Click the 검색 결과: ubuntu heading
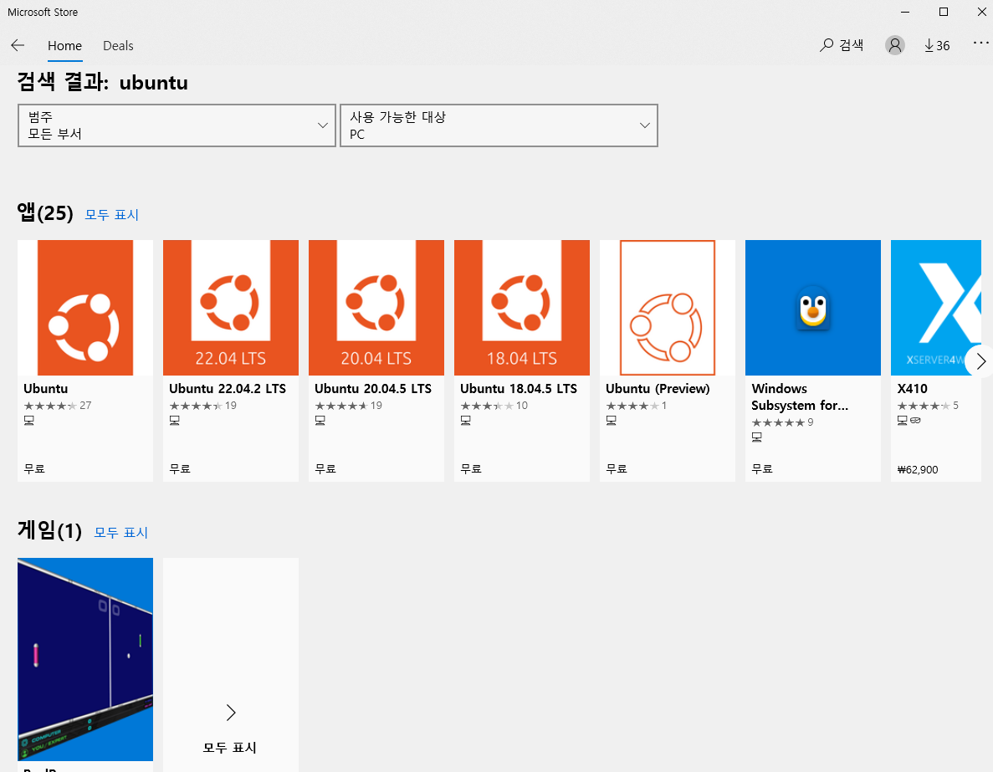 pos(103,82)
